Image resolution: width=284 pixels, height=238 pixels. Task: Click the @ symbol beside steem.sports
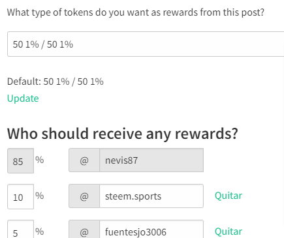pyautogui.click(x=84, y=196)
